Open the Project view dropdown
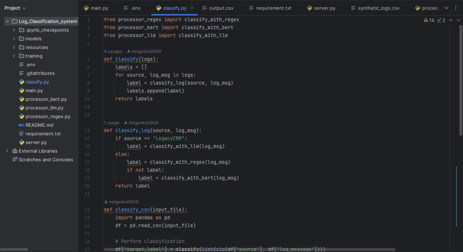This screenshot has width=463, height=252. 15,8
